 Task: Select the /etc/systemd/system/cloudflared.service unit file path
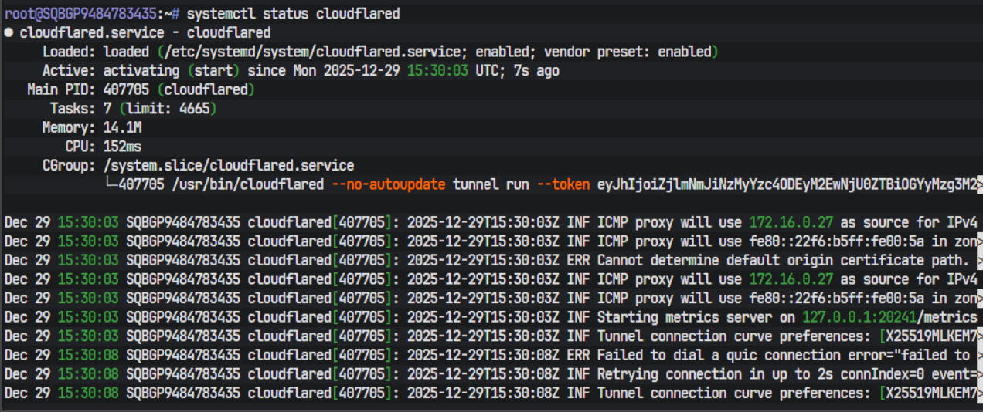click(311, 52)
